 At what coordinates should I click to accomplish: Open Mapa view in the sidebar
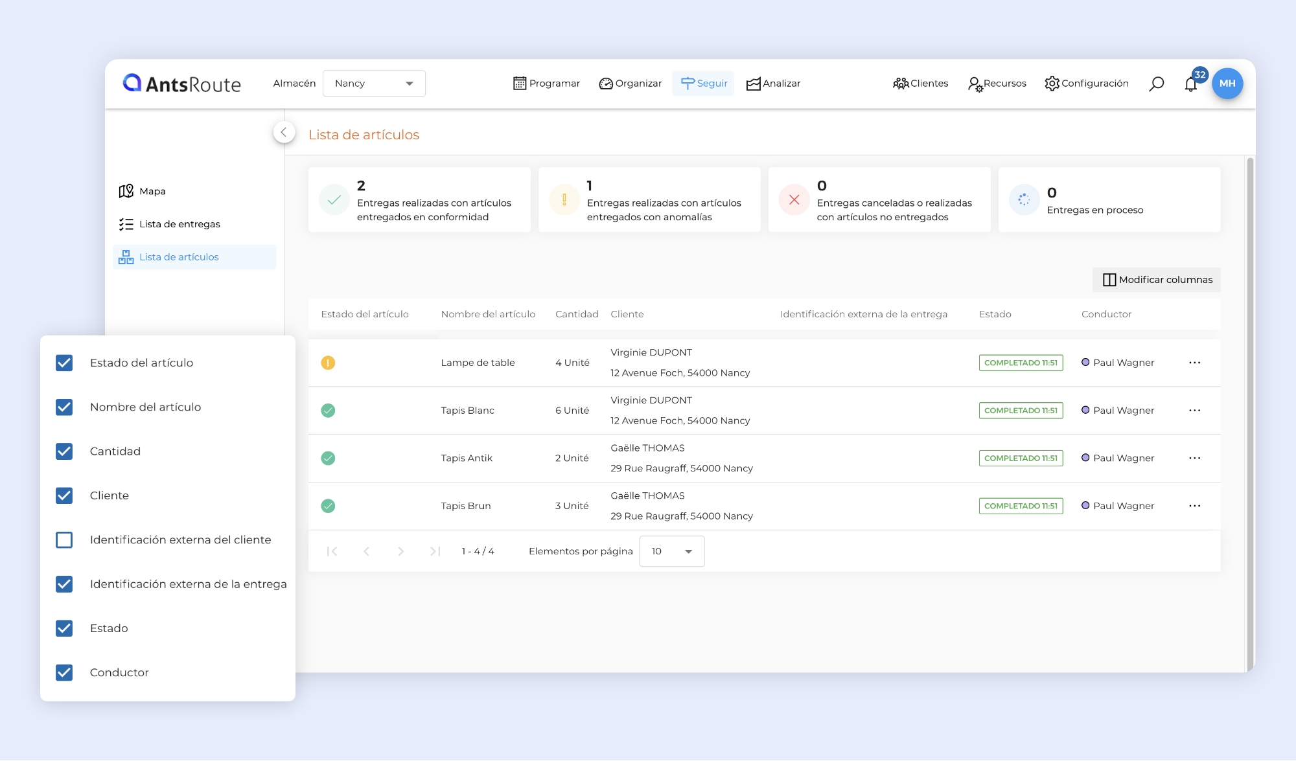152,191
